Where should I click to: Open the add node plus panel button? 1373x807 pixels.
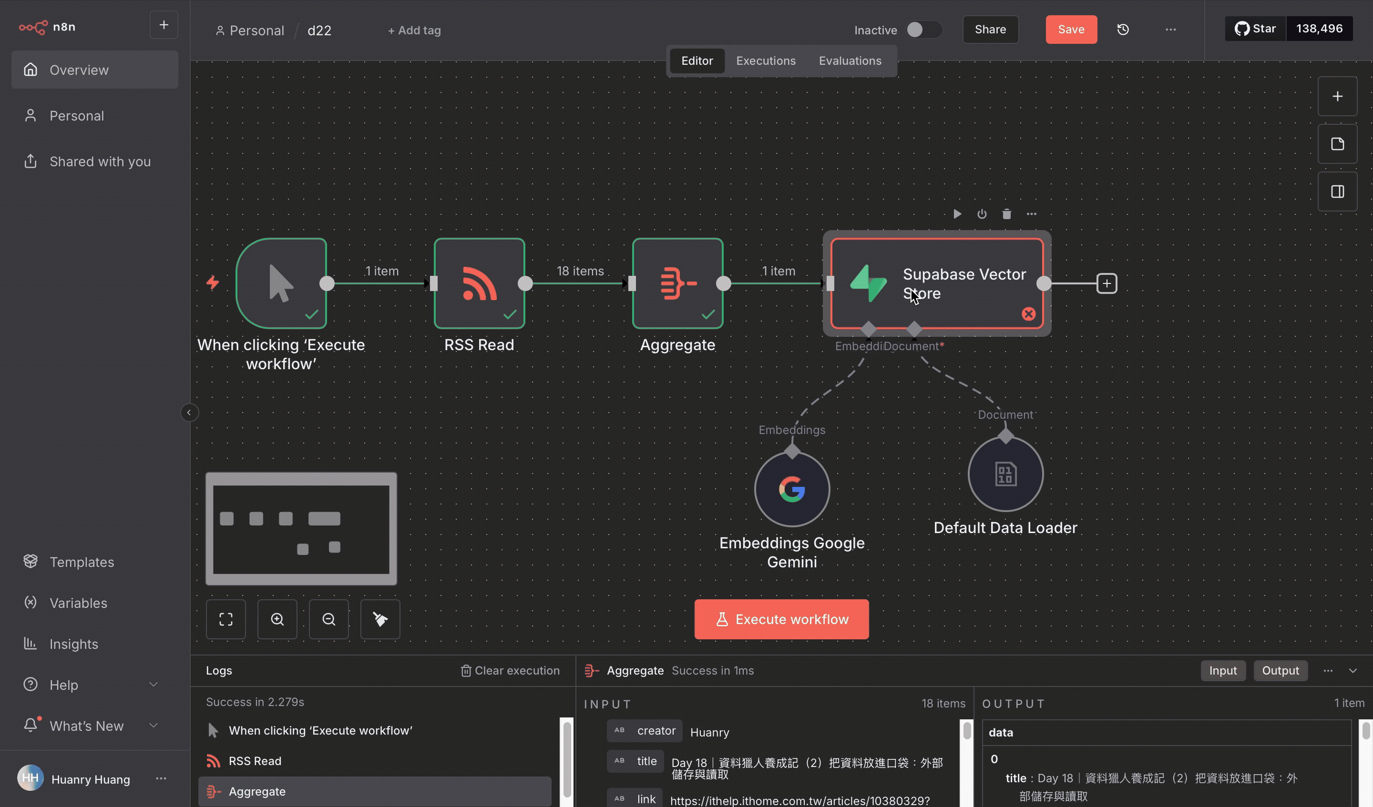tap(1337, 96)
